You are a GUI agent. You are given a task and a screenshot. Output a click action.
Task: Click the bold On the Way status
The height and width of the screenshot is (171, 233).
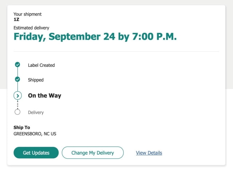(x=44, y=96)
